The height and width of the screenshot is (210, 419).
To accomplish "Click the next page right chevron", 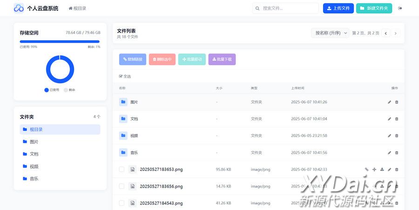I will click(x=396, y=33).
